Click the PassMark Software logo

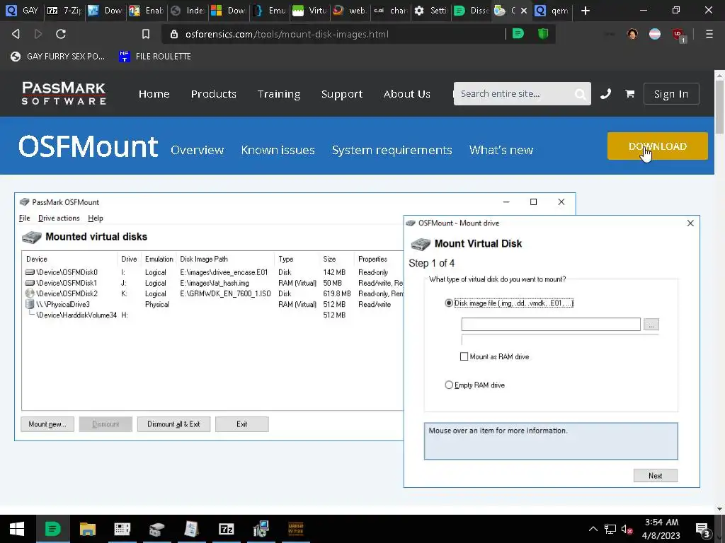[64, 93]
